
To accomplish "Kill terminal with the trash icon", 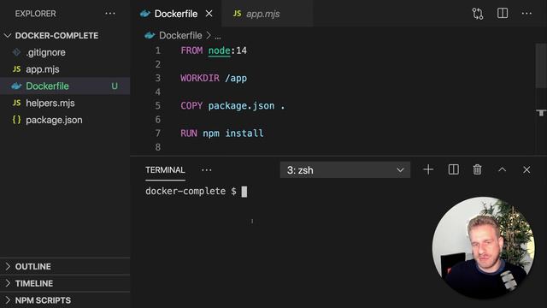I will 477,169.
